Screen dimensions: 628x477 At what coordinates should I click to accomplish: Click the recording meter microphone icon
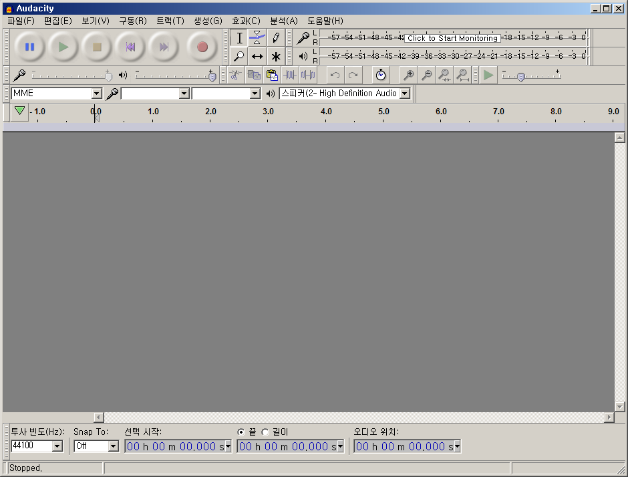point(303,38)
